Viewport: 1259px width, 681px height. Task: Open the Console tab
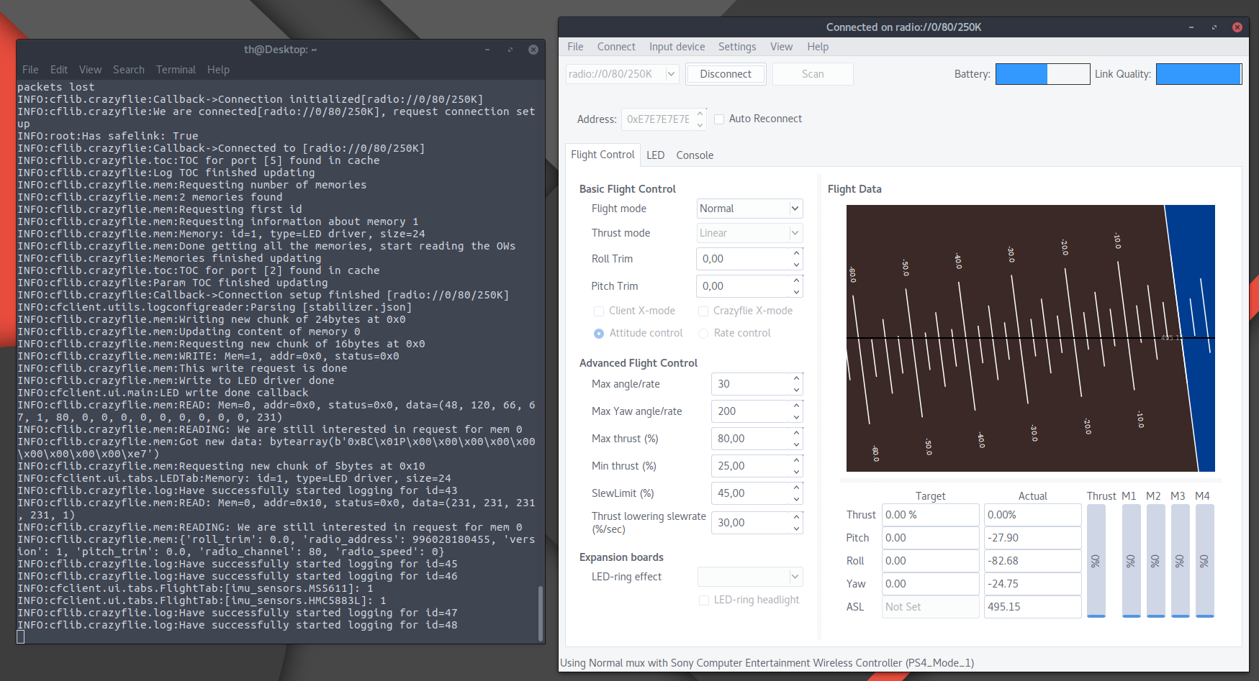click(x=695, y=155)
